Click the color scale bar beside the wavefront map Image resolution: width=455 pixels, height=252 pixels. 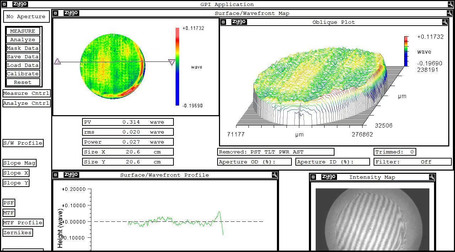[x=177, y=66]
